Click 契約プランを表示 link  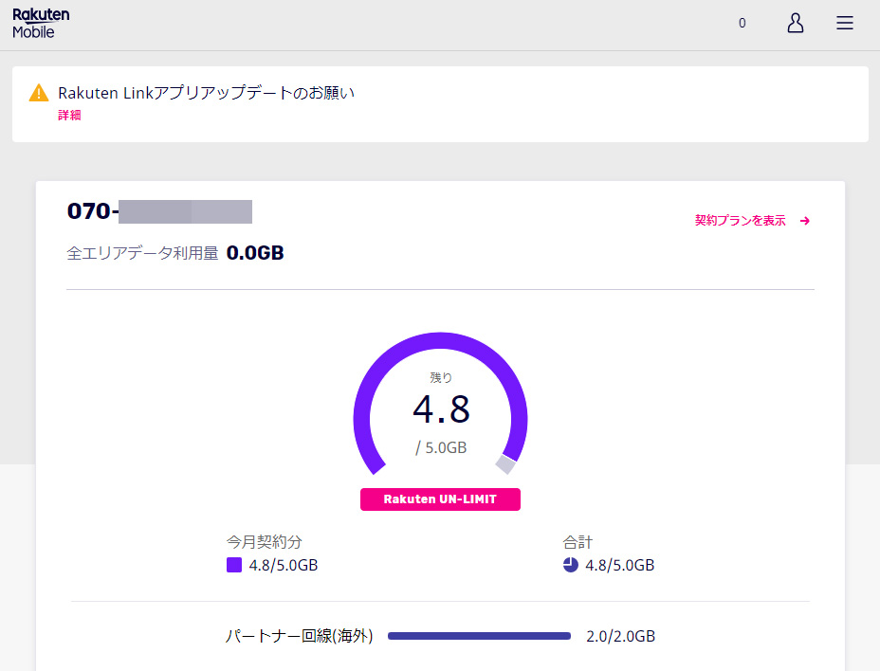click(741, 221)
